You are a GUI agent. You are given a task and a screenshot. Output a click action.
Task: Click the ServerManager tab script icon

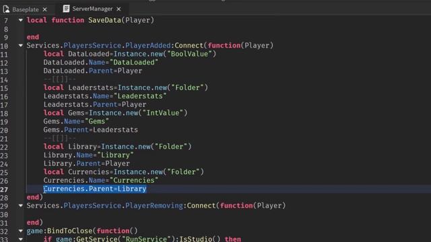click(x=66, y=9)
